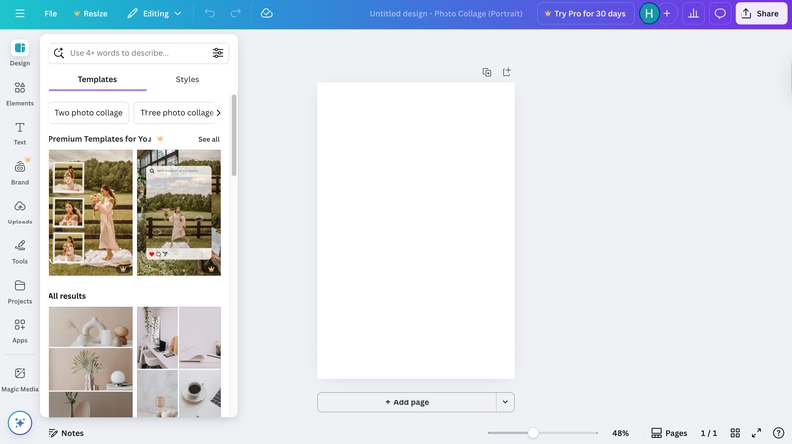Open the hamburger main menu
This screenshot has width=792, height=444.
pos(19,13)
